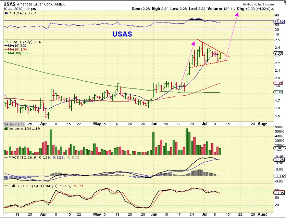
Task: Click the MA(10) 2.32 legend entry
Action: click(17, 46)
